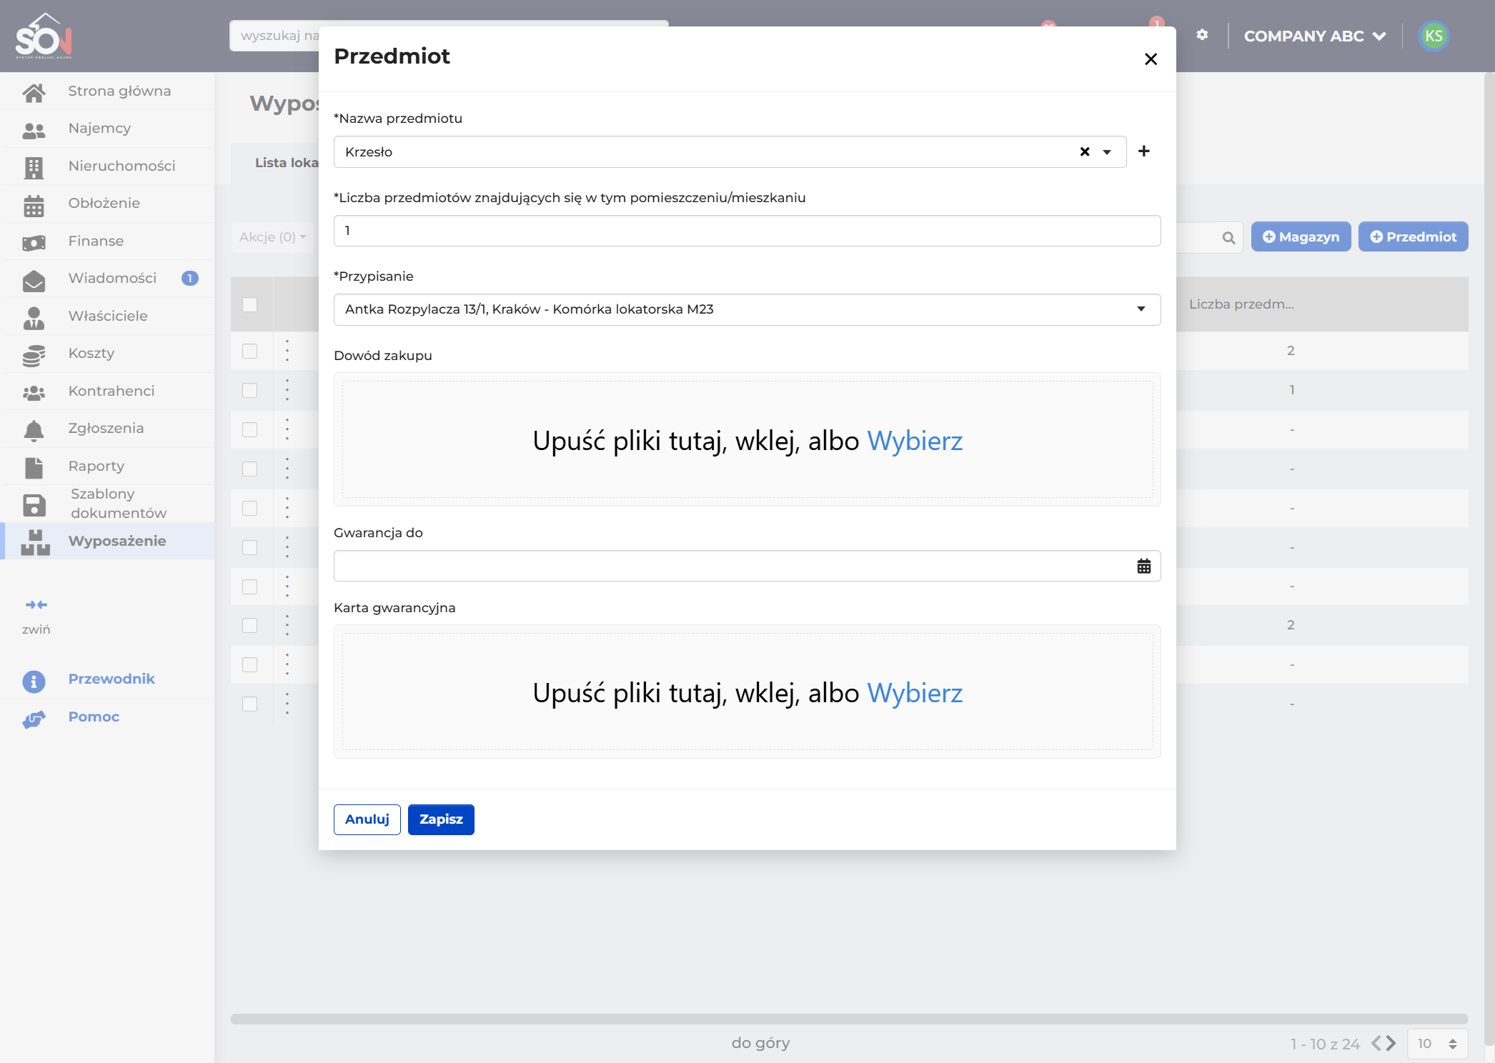This screenshot has height=1063, width=1495.
Task: Click the Anuluj button
Action: tap(367, 819)
